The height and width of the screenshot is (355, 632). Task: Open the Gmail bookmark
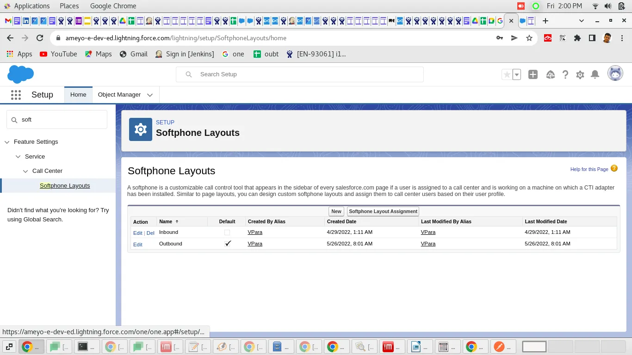(x=133, y=54)
